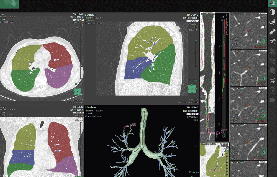The image size is (277, 177).
Task: Click the orientation cube in Sagittal view
Action: tap(192, 88)
